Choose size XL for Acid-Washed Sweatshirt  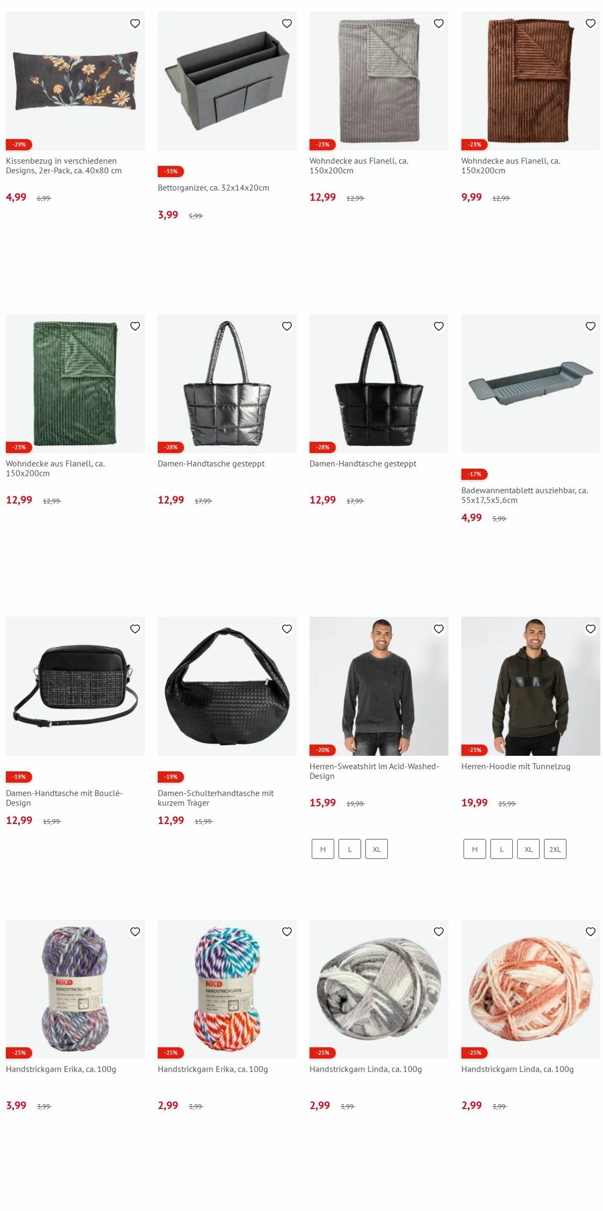click(x=377, y=849)
